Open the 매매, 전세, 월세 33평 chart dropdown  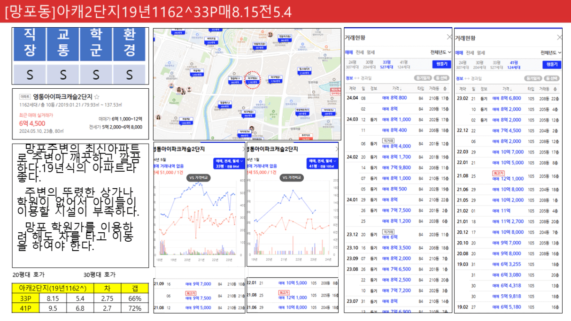(228, 163)
